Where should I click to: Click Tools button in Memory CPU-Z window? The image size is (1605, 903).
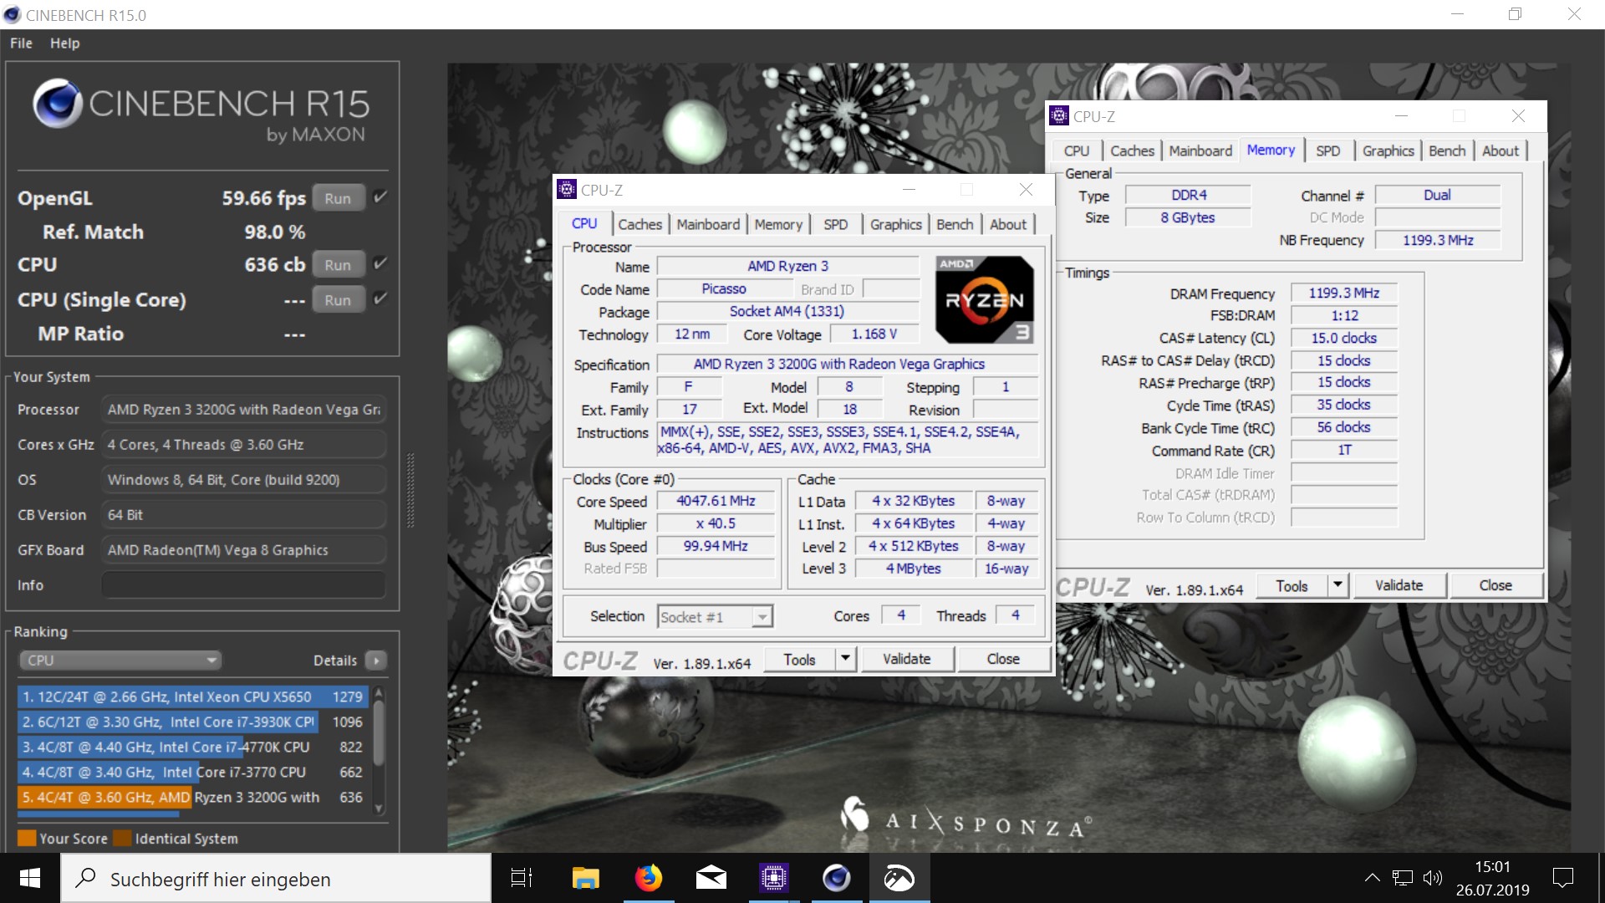[x=1292, y=586]
